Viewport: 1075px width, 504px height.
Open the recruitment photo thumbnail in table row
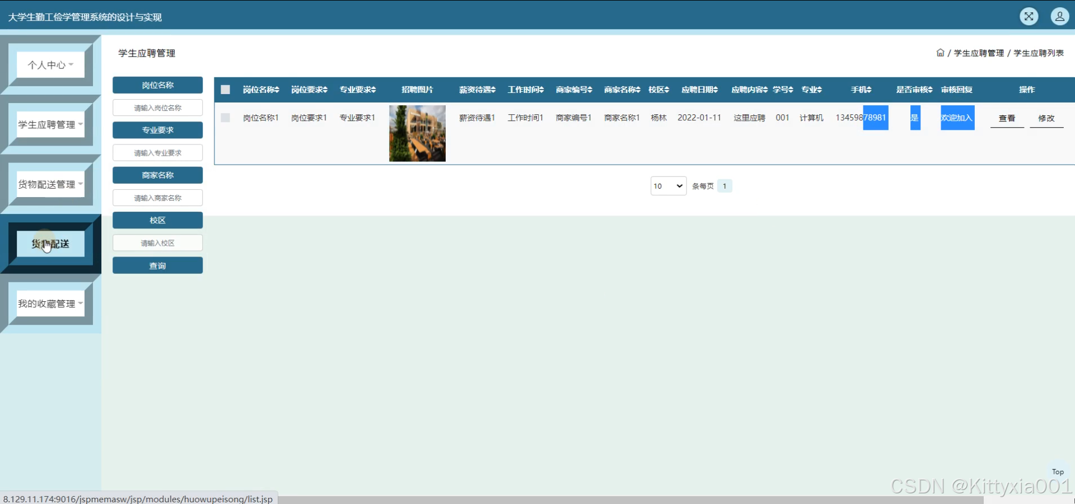[417, 133]
